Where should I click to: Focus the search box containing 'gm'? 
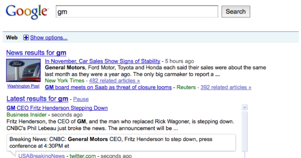pos(137,12)
